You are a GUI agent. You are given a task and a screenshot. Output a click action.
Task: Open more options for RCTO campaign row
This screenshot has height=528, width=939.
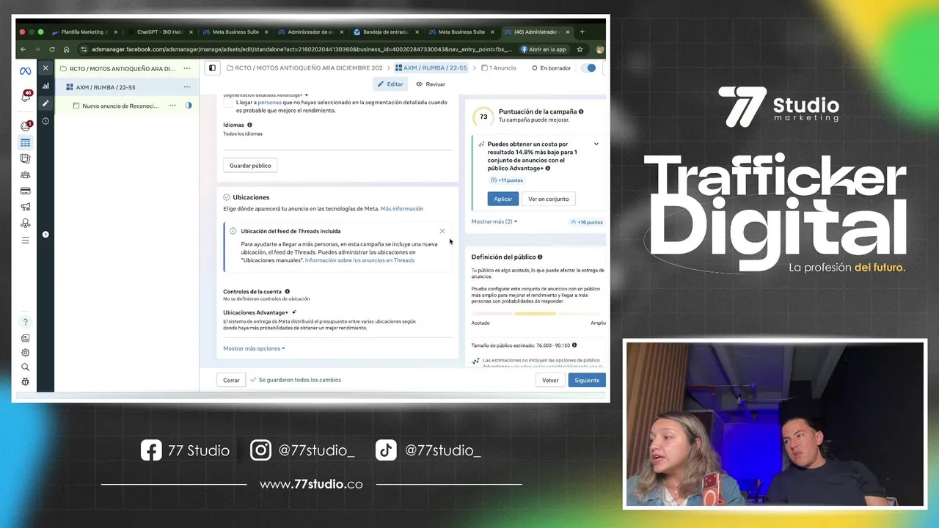coord(187,68)
